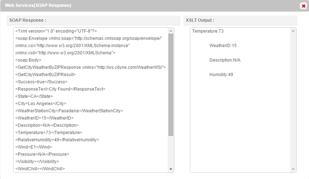This screenshot has width=309, height=179.
Task: Click the XML version declaration line
Action: pyautogui.click(x=56, y=31)
